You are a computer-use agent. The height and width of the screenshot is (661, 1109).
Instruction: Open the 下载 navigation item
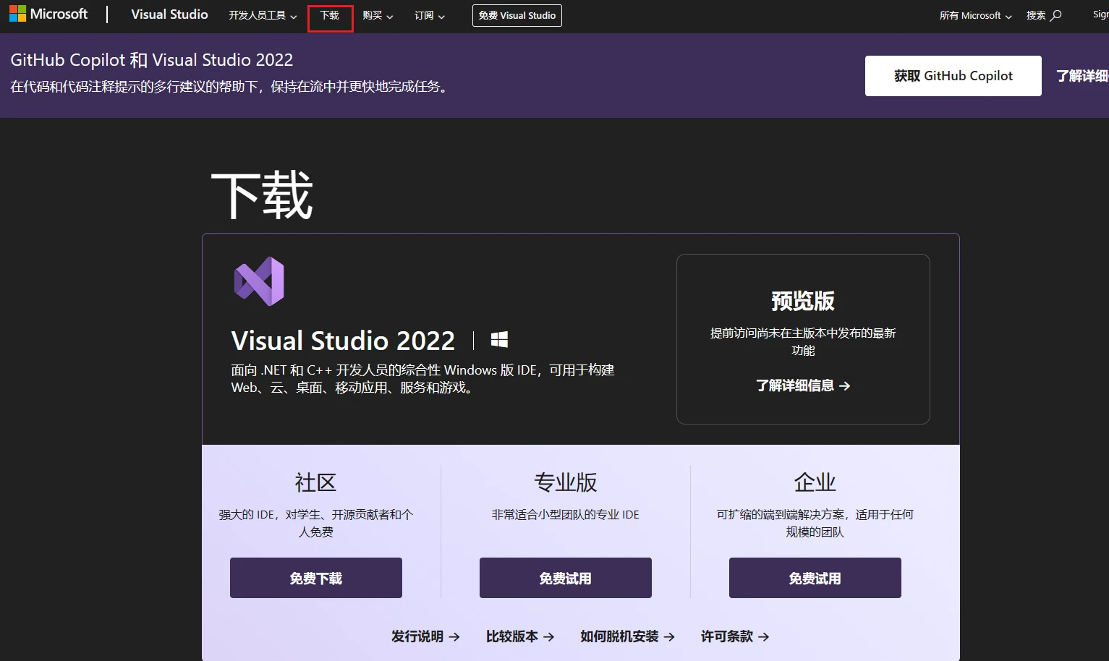tap(330, 15)
